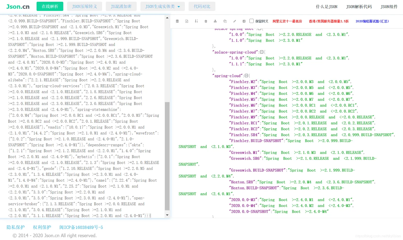This screenshot has height=240, width=403.
Task: Click the XML file conversion icon
Action: coord(187,21)
